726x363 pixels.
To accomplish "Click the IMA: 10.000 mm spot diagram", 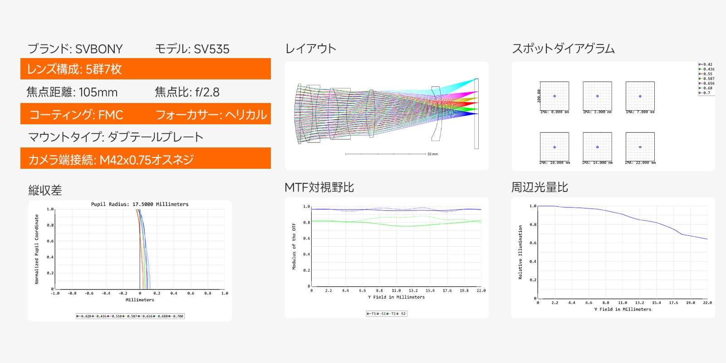I will [554, 147].
